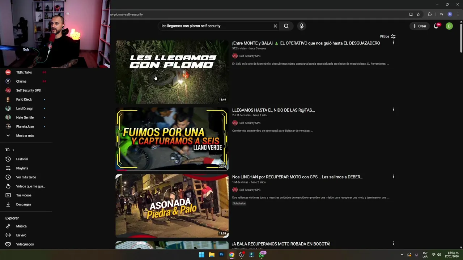Screen dimensions: 463x260
Task: Start voice search with the microphone icon
Action: click(301, 26)
